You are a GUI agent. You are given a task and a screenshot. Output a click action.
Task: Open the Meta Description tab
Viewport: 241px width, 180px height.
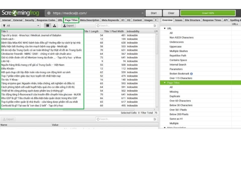click(89, 20)
